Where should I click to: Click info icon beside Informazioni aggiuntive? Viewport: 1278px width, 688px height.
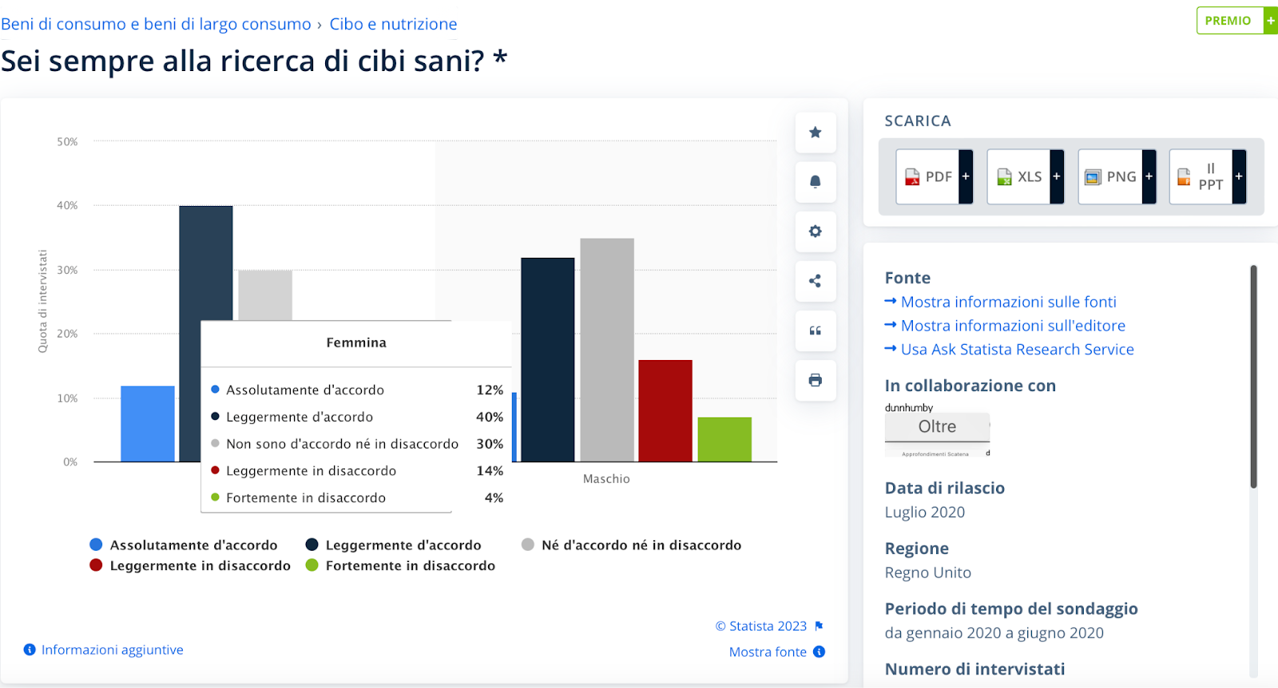30,650
